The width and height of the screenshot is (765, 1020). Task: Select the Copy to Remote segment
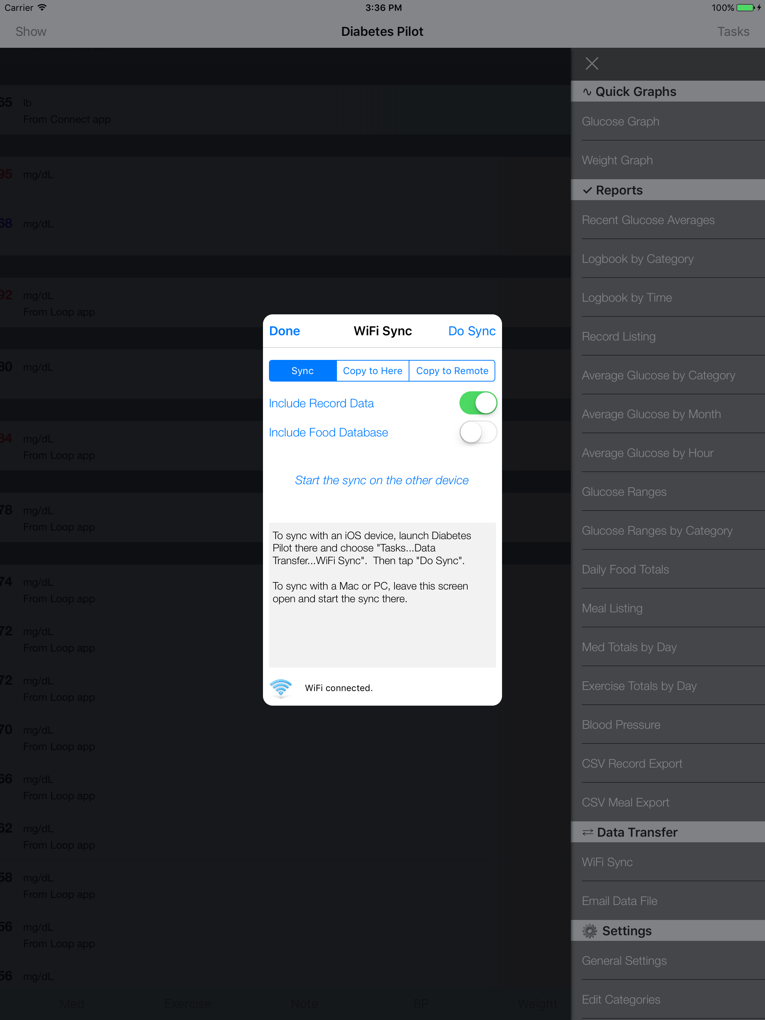[x=452, y=371]
